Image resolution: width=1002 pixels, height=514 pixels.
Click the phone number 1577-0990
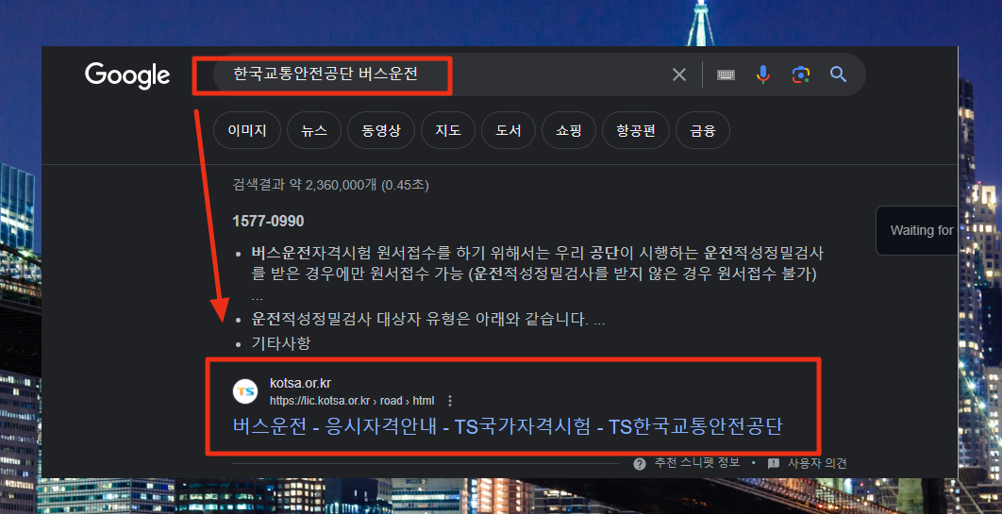pos(268,222)
